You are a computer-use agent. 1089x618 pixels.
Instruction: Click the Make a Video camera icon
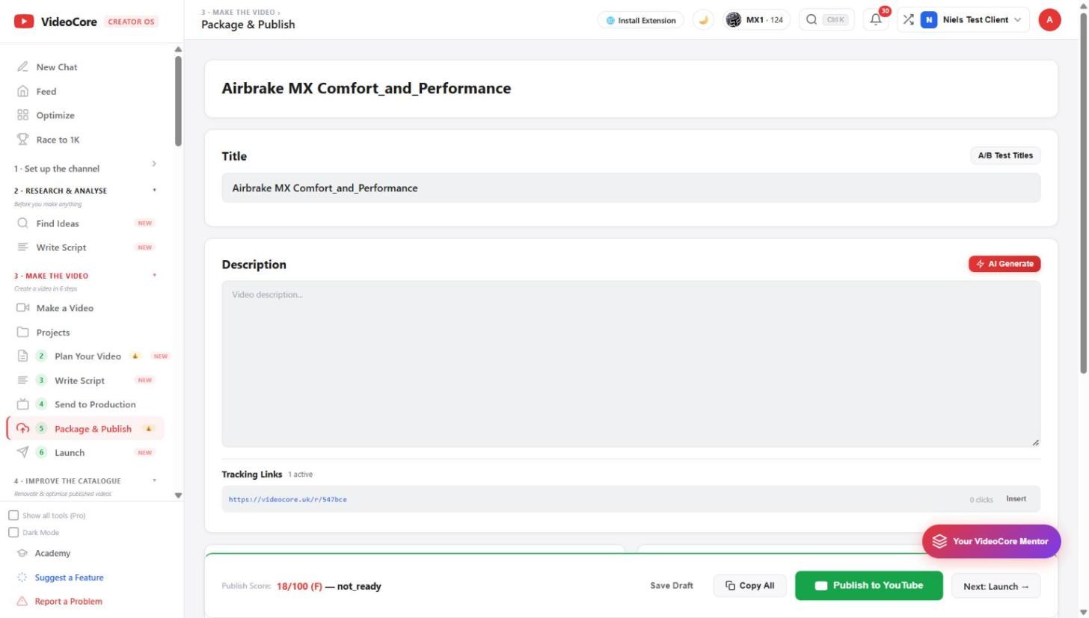[x=22, y=308]
